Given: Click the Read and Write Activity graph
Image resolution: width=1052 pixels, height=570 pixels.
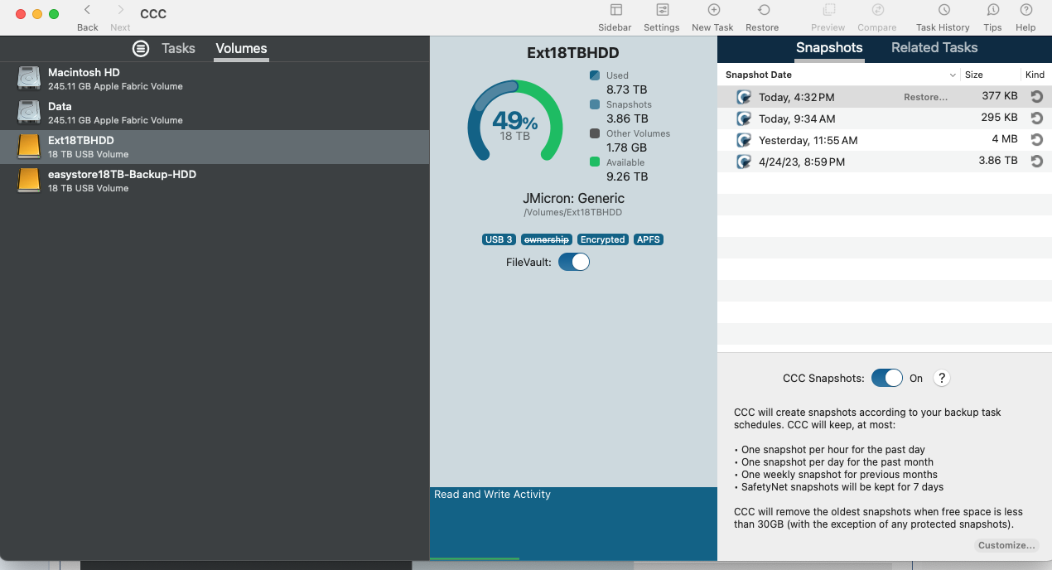Looking at the screenshot, I should tap(573, 524).
